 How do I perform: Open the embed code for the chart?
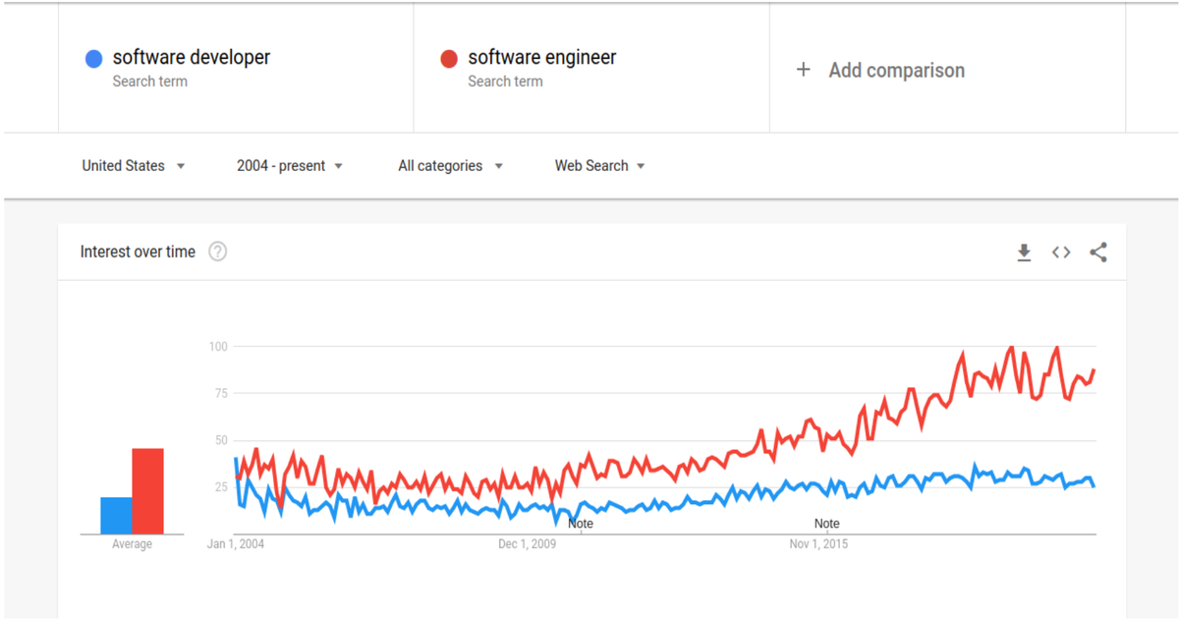tap(1061, 253)
